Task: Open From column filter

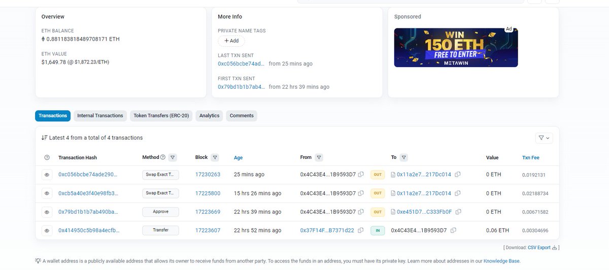Action: pyautogui.click(x=319, y=157)
